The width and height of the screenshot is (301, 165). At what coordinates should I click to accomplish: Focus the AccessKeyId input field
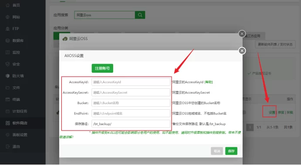pyautogui.click(x=131, y=82)
